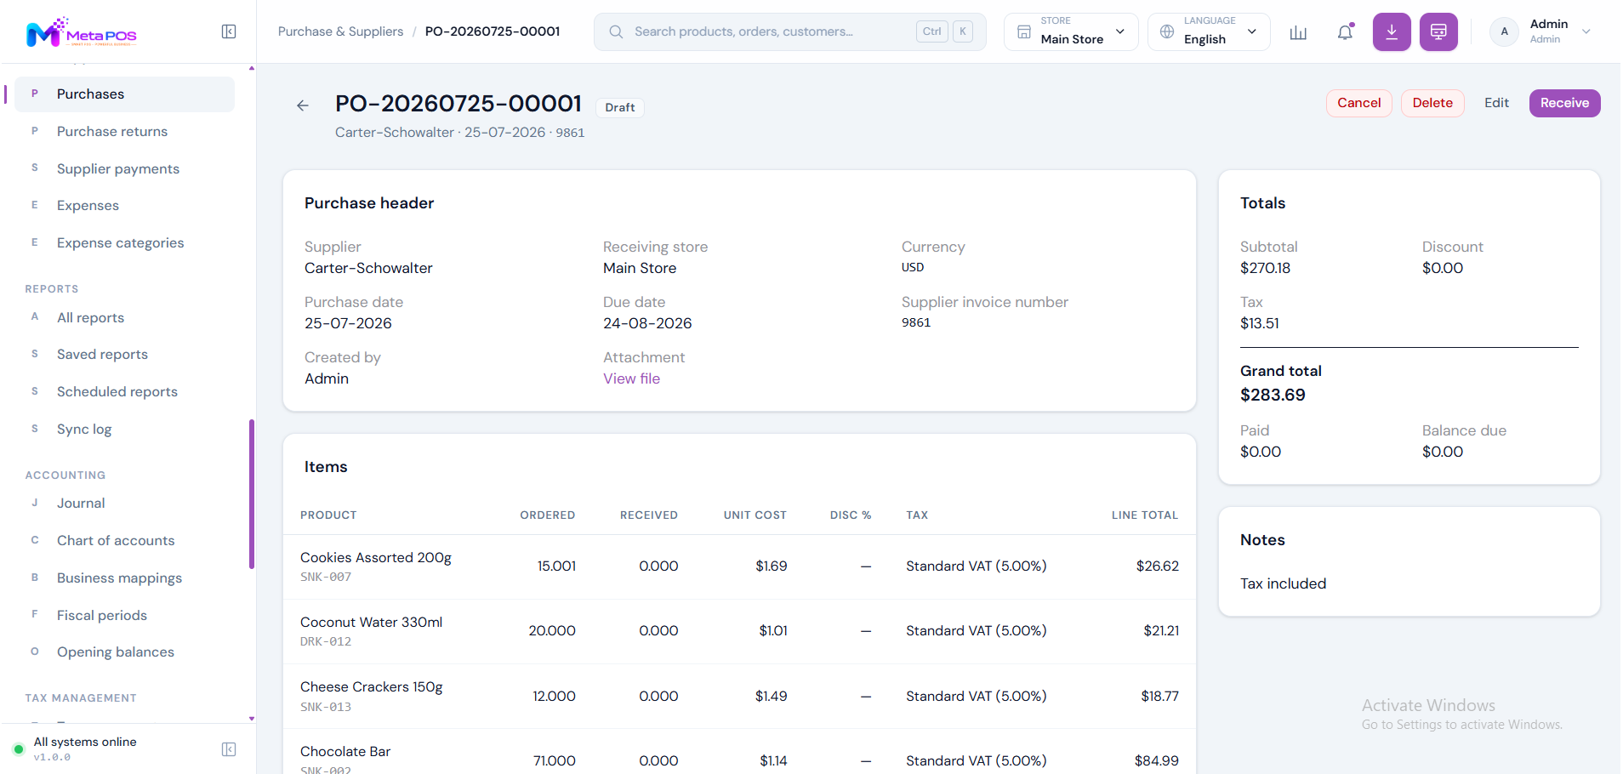Click the UNIT COST column header
Image resolution: width=1623 pixels, height=774 pixels.
pyautogui.click(x=755, y=515)
